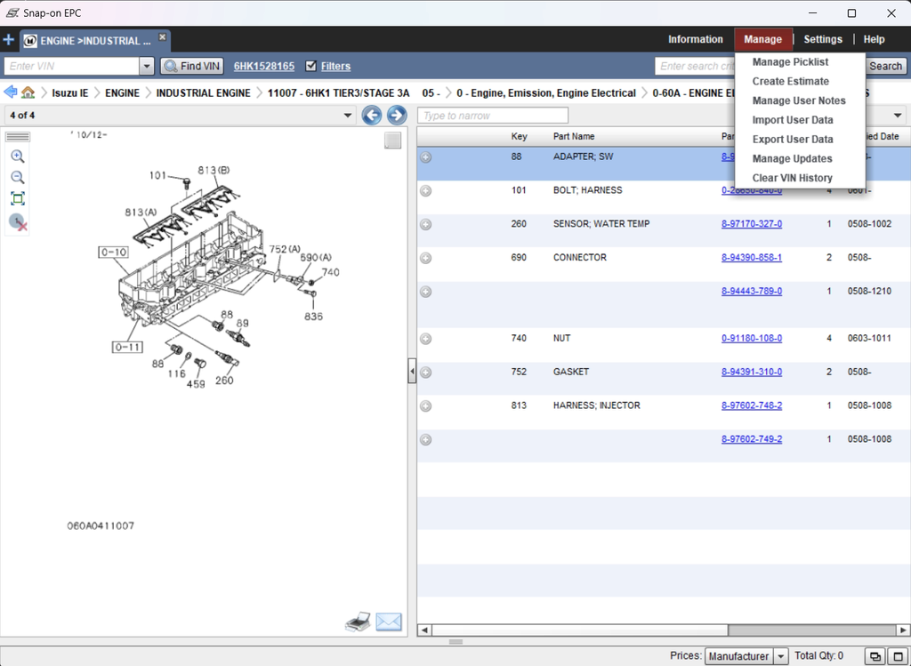
Task: Expand the 4 of 4 illustration dropdown
Action: [348, 115]
